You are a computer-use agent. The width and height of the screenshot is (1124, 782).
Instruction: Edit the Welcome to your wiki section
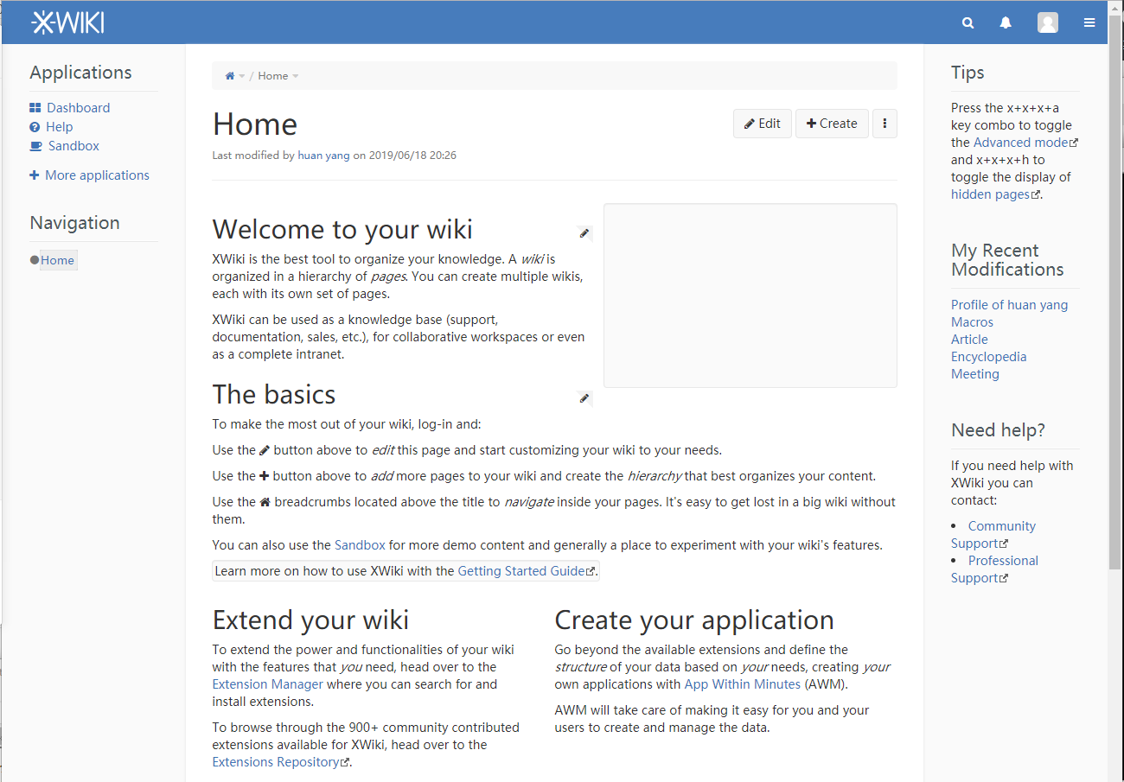(584, 232)
